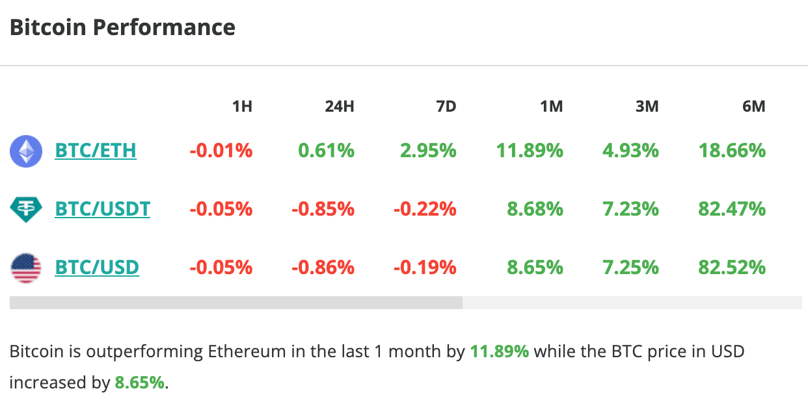Click the 6M column header
Image resolution: width=808 pixels, height=417 pixels.
(x=753, y=106)
